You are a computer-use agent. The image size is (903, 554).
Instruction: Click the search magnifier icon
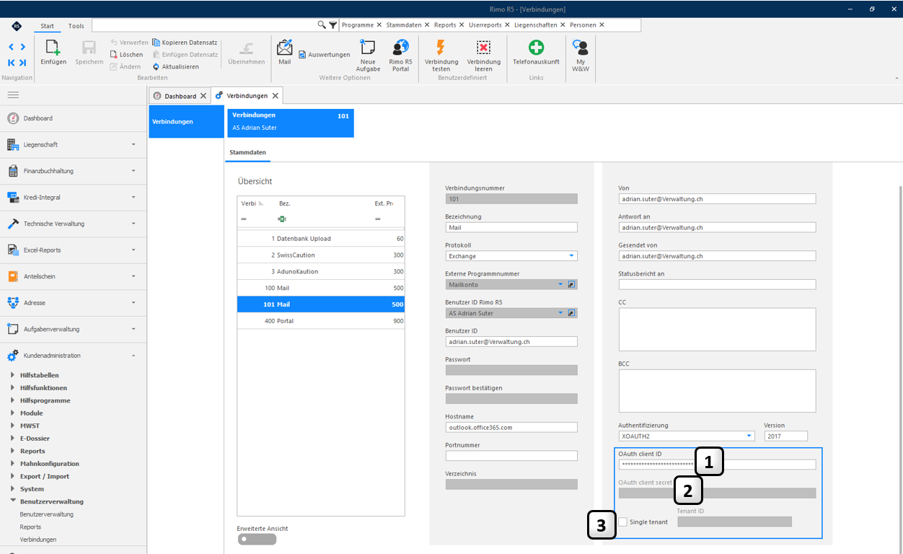click(x=322, y=25)
